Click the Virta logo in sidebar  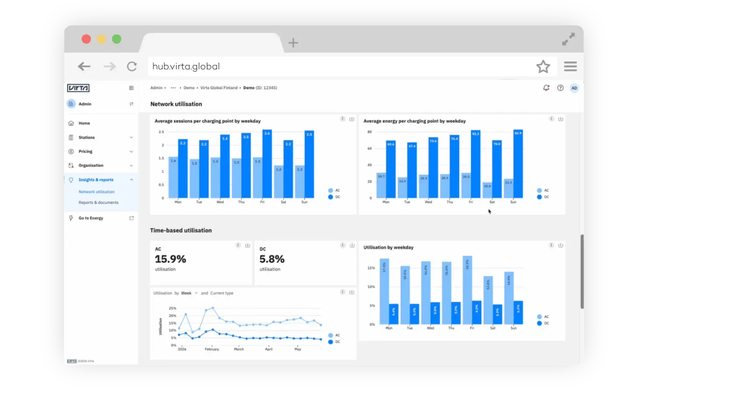point(78,88)
